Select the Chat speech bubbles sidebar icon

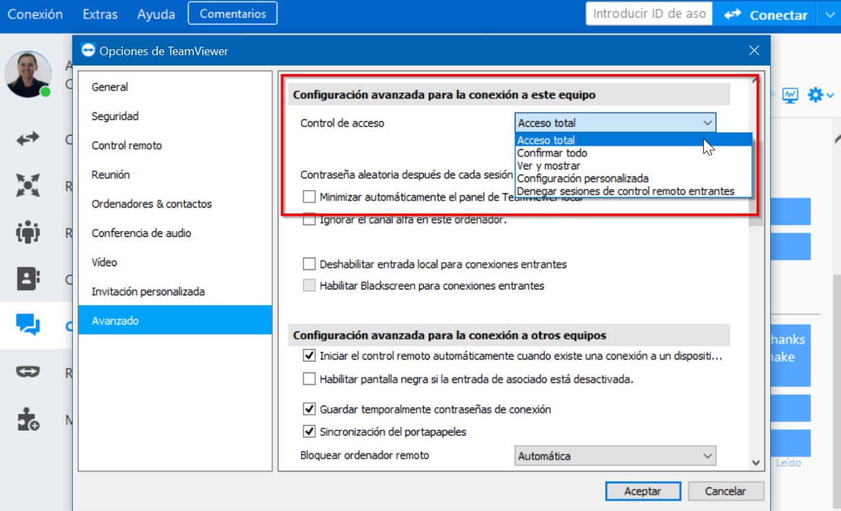pyautogui.click(x=28, y=325)
